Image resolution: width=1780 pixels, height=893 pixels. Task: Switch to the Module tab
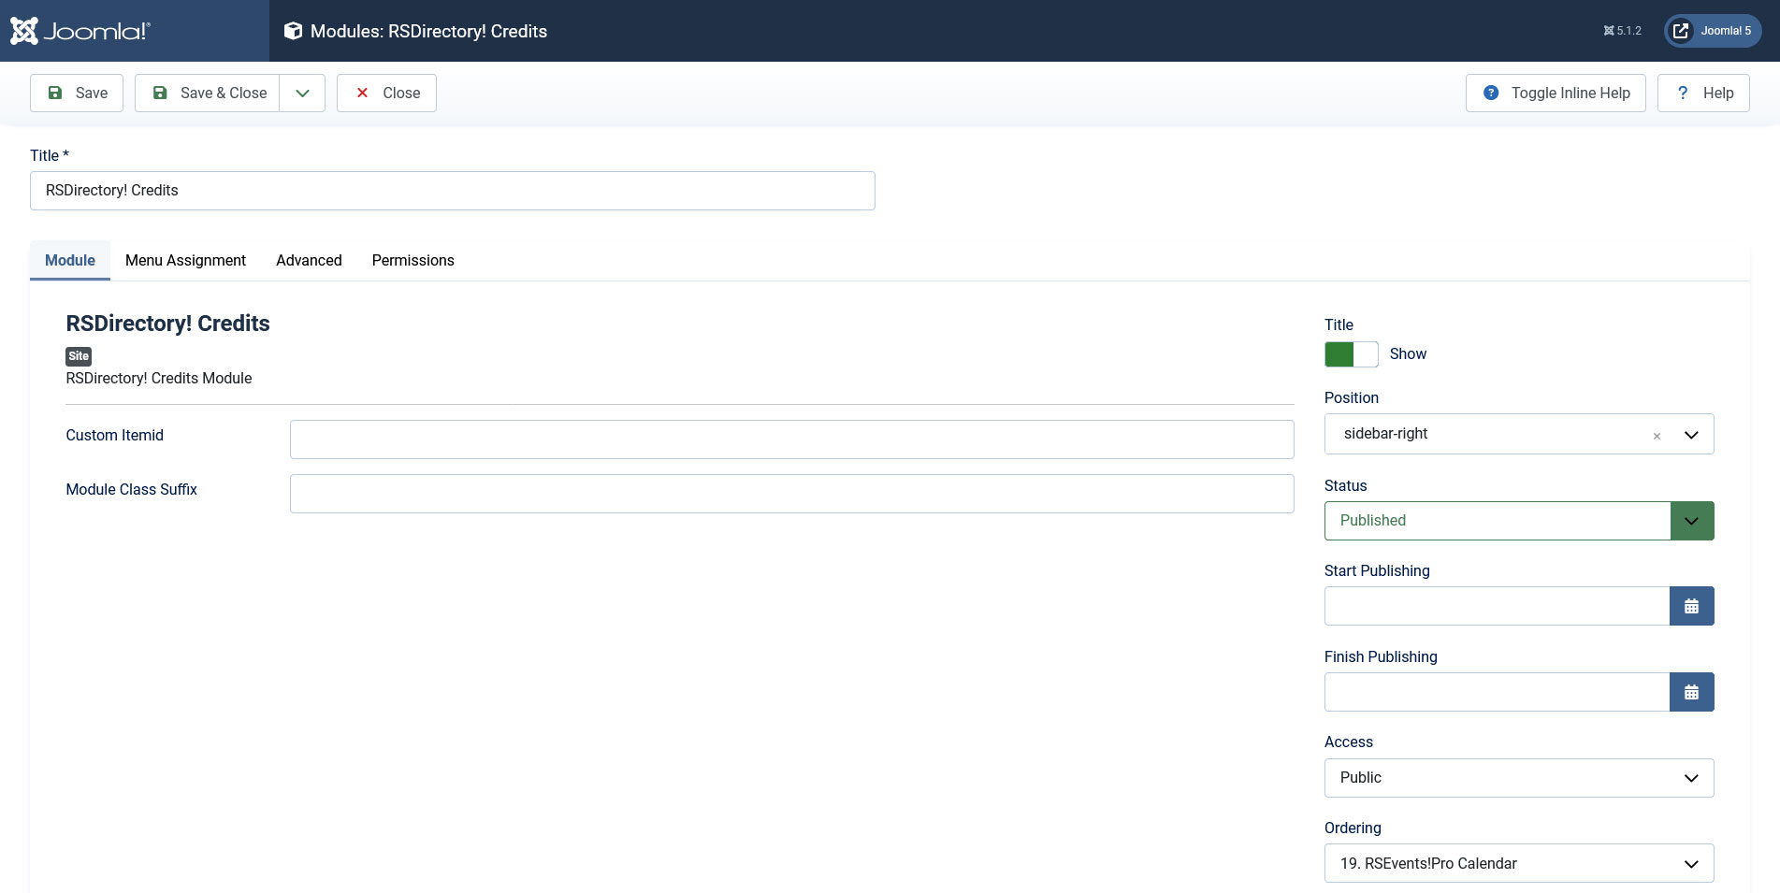coord(70,260)
